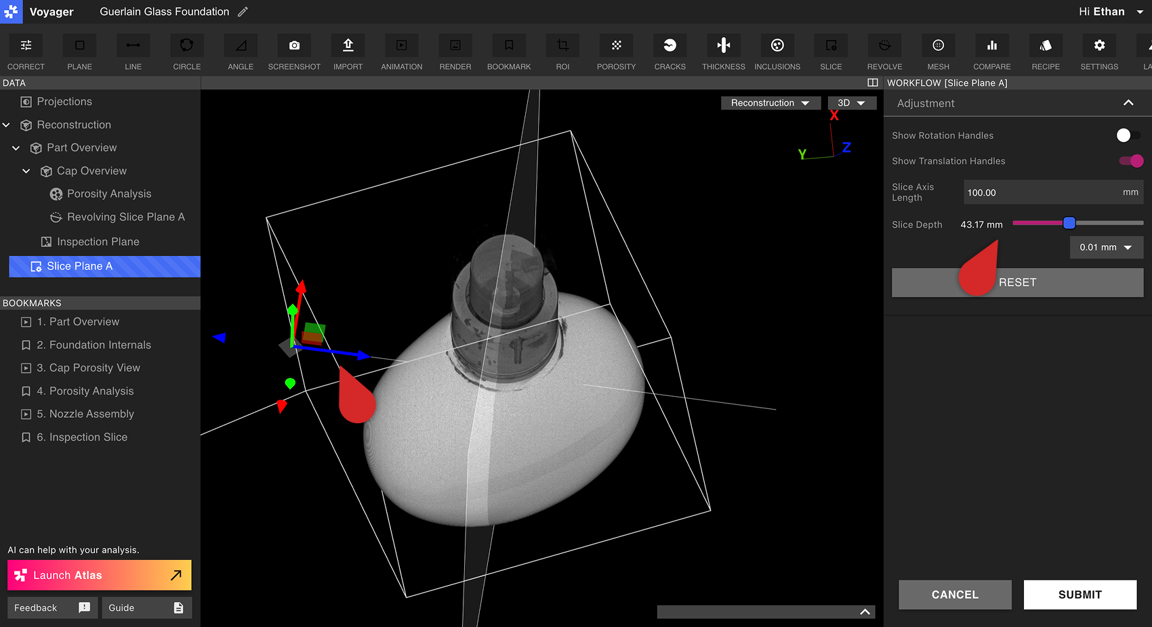Select the Revolve tool

pyautogui.click(x=884, y=45)
